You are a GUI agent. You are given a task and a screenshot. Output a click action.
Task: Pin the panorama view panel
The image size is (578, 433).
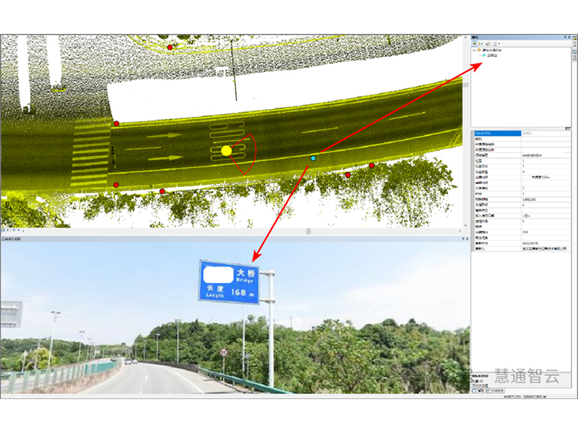463,239
